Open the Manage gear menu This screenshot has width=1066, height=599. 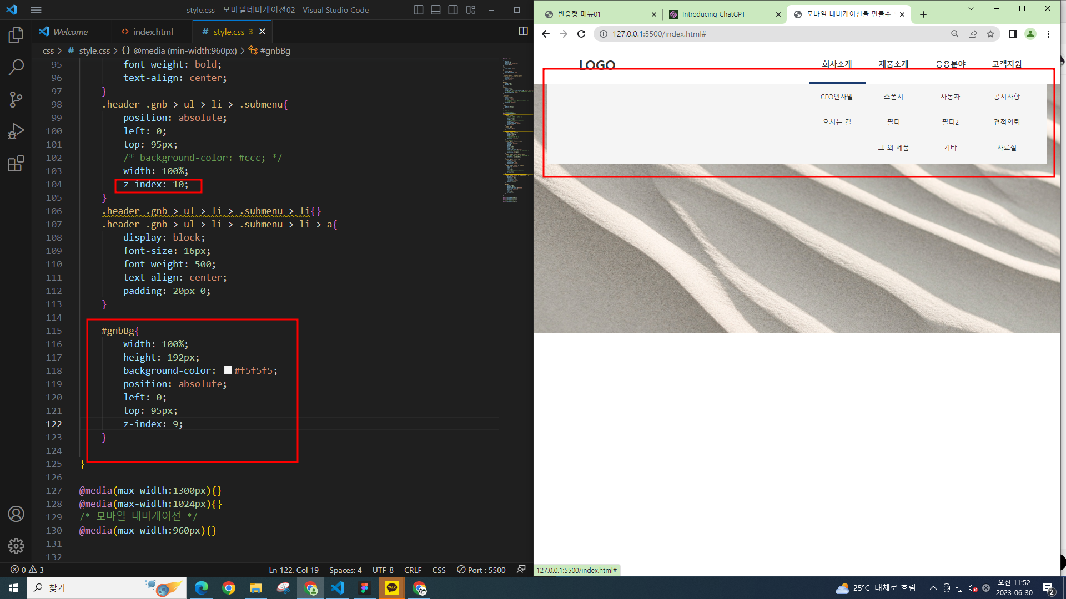coord(16,546)
